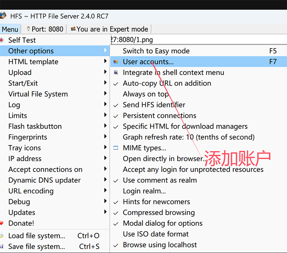287x253 pixels.
Task: Open the Log submenu
Action: (x=55, y=105)
